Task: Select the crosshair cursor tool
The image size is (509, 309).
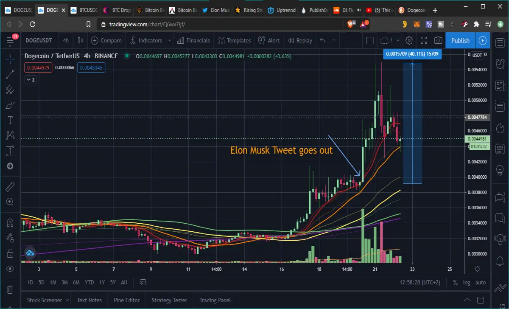Action: click(x=10, y=59)
